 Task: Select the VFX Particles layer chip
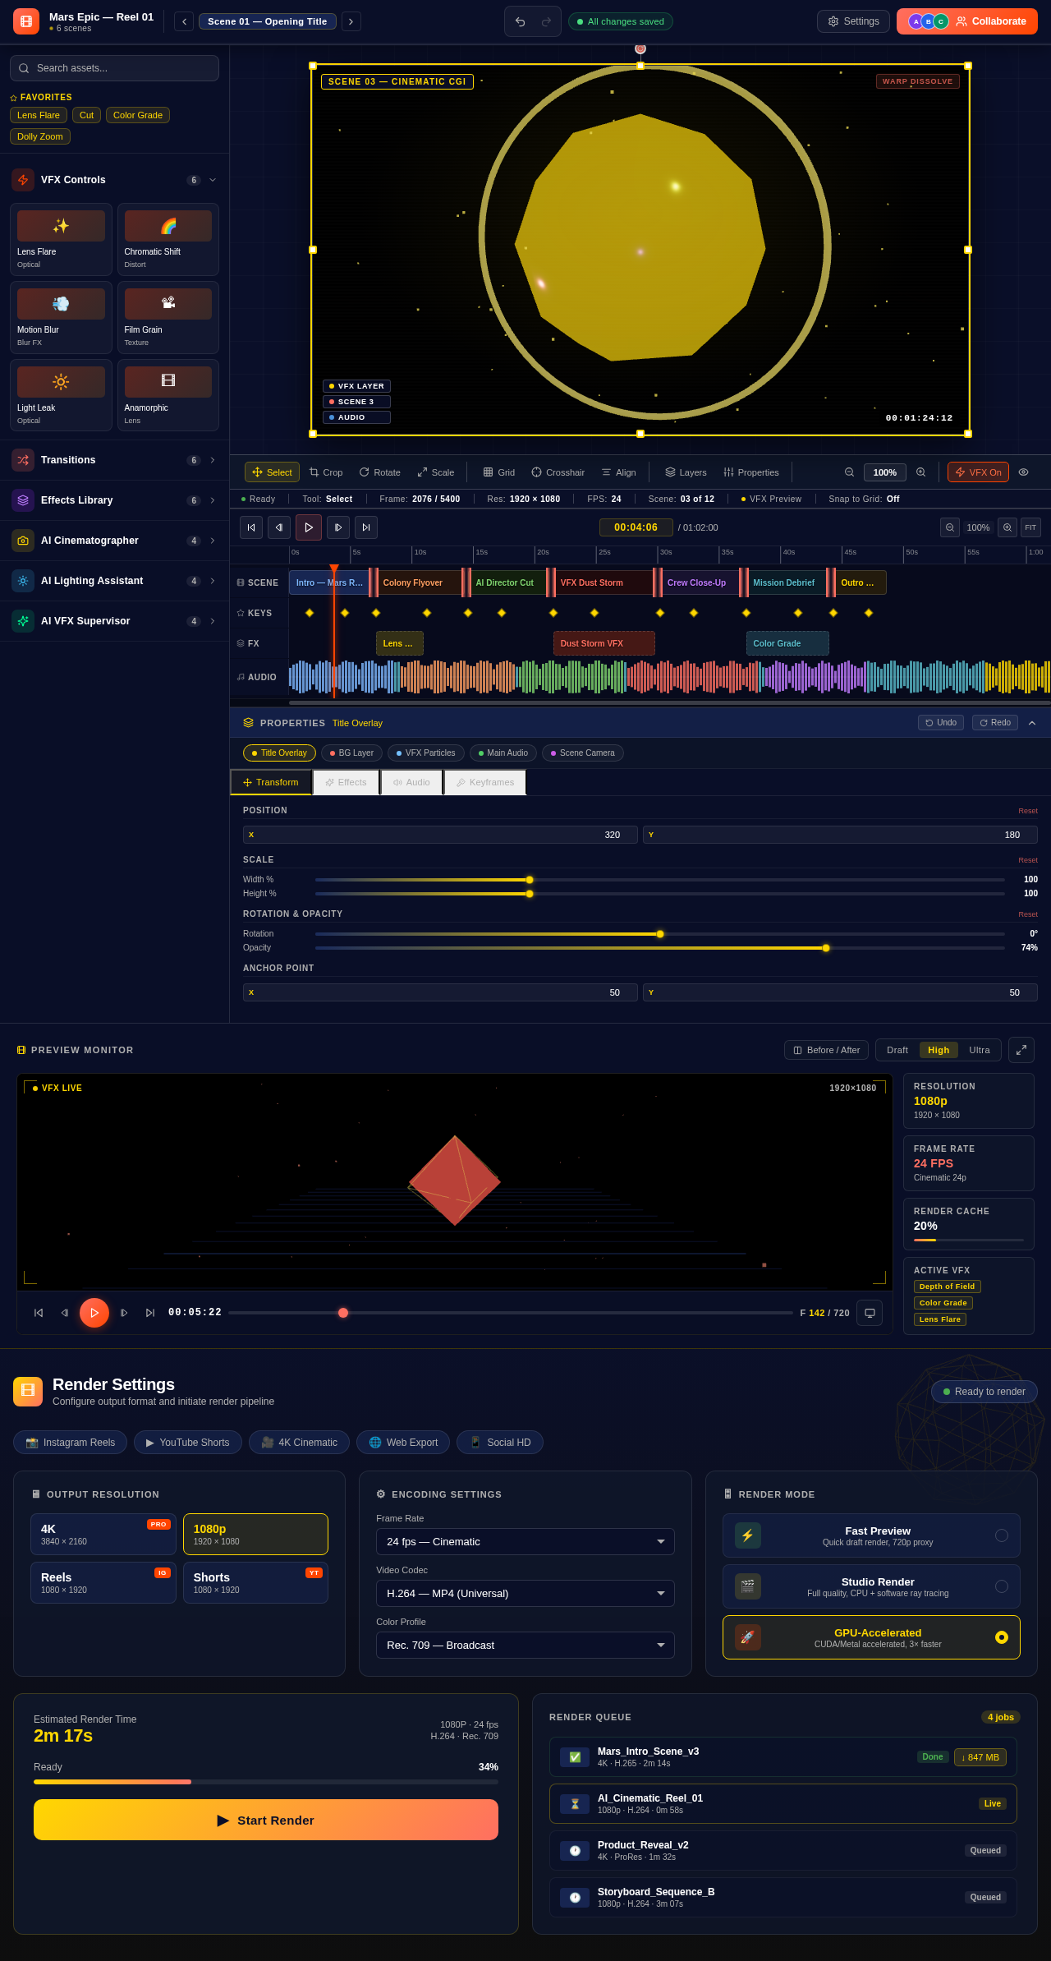(x=426, y=753)
